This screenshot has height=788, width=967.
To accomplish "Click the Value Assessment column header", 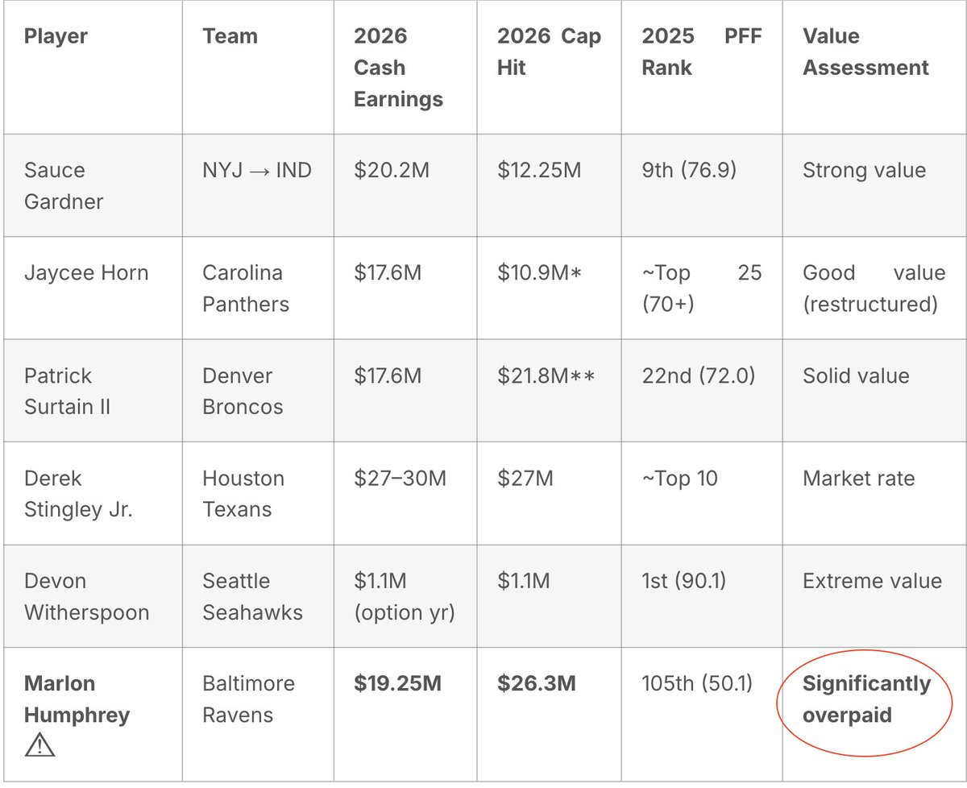I will [865, 52].
